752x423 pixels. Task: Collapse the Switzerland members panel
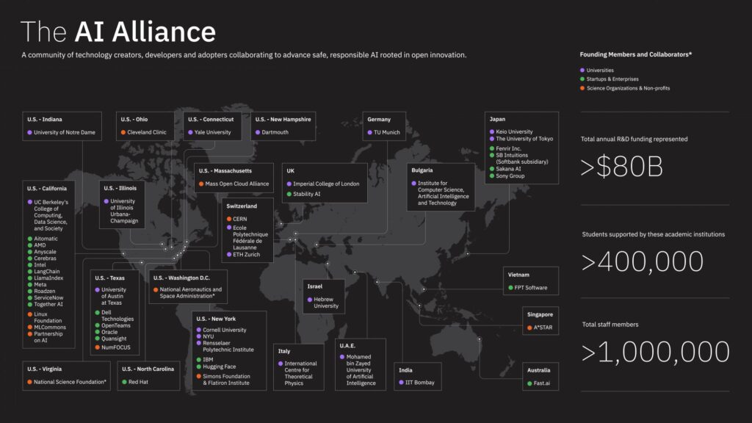tap(242, 206)
